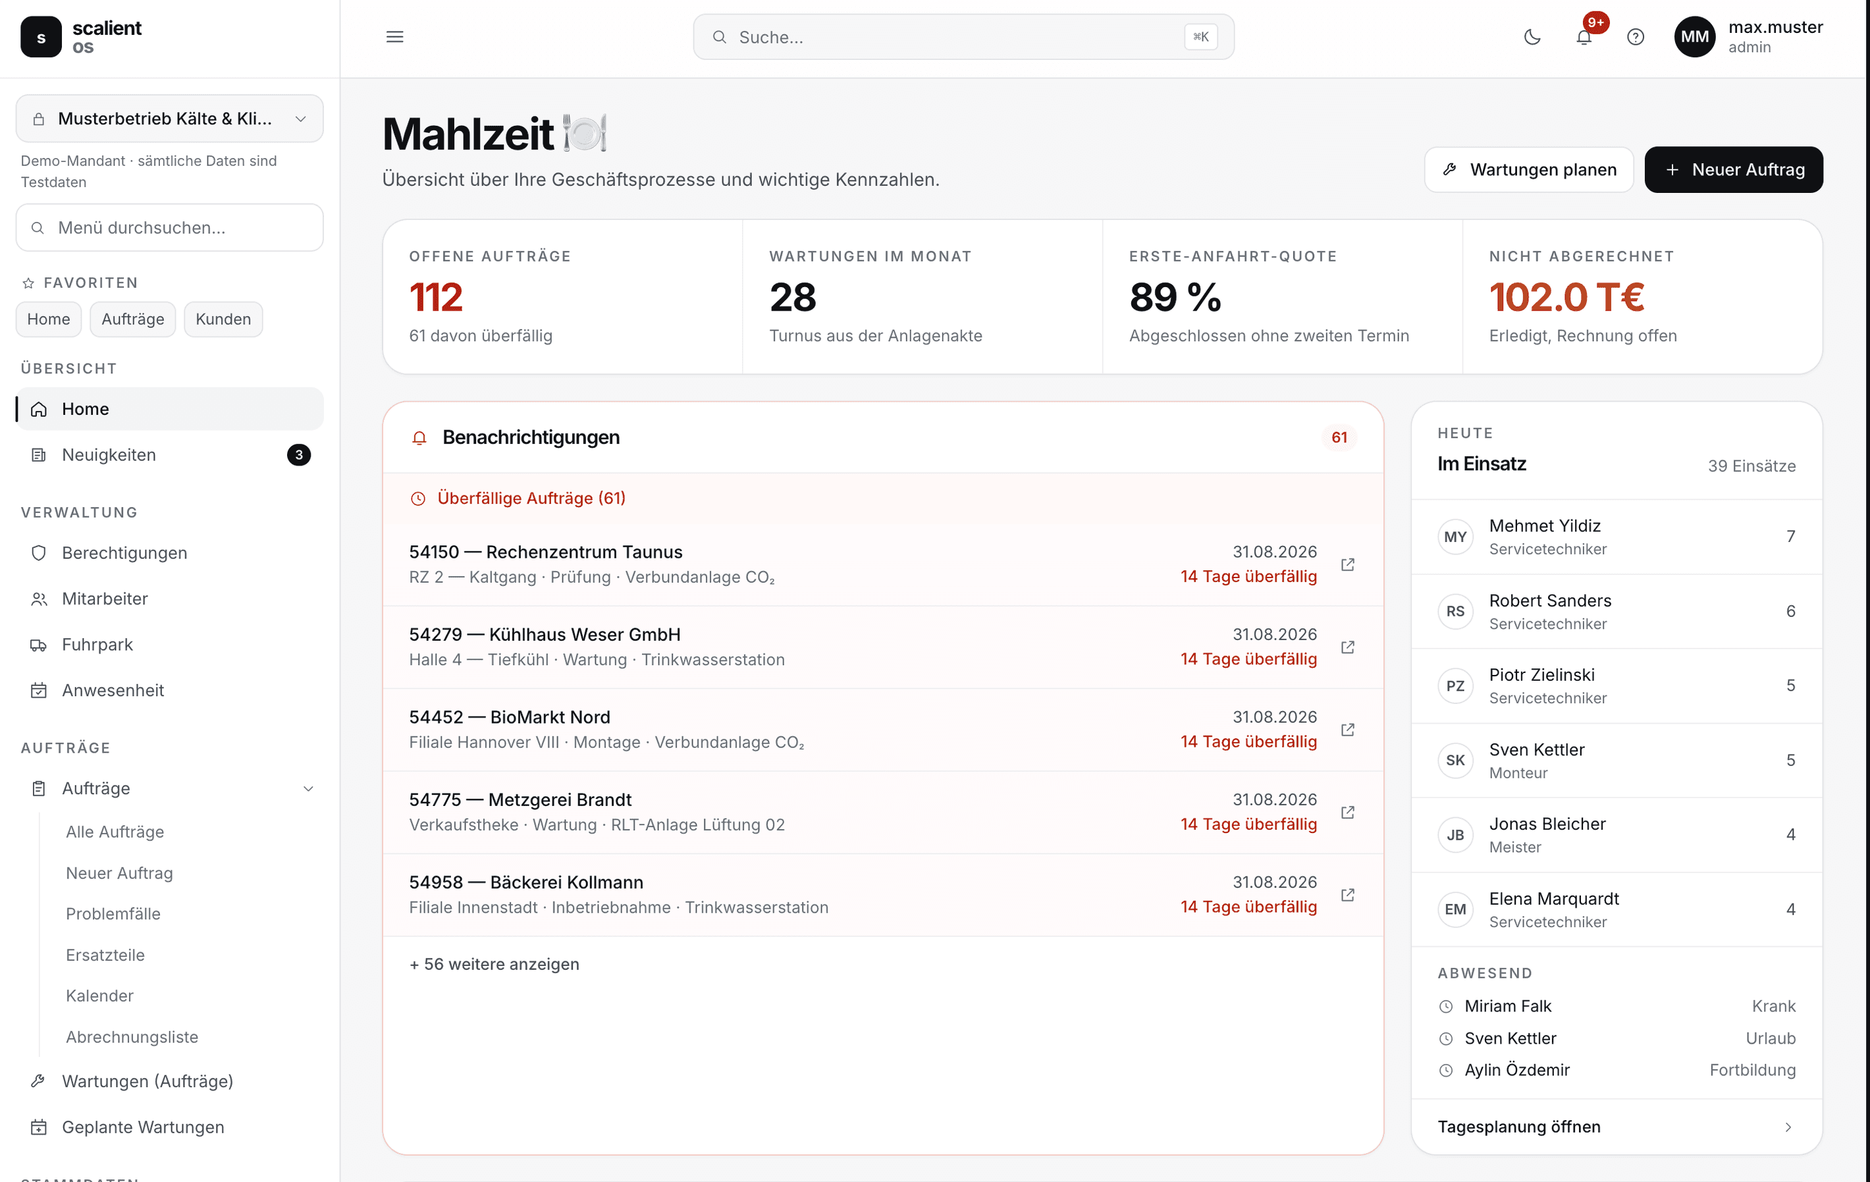Click the Kunden favorite chip

click(223, 319)
